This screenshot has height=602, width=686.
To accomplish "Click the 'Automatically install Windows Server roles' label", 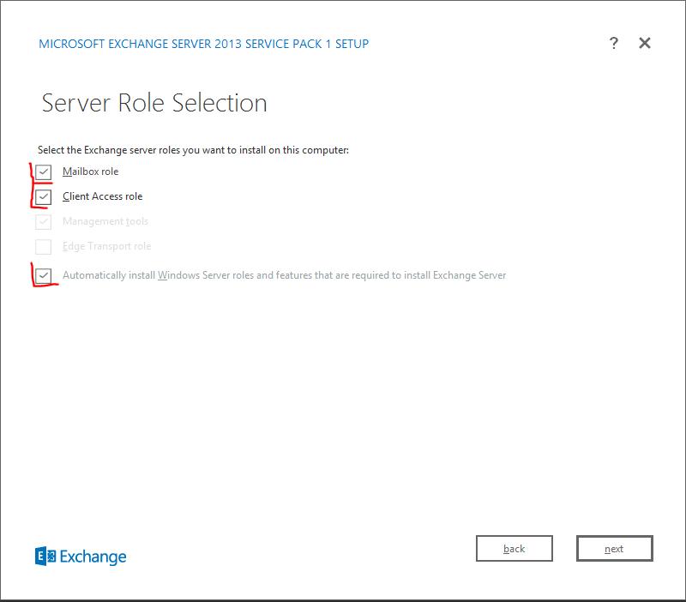I will (284, 275).
